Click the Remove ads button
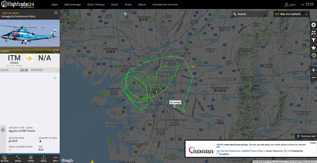 click(306, 136)
